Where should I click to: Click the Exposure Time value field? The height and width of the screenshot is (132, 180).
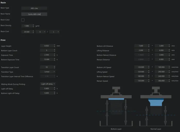(47, 55)
